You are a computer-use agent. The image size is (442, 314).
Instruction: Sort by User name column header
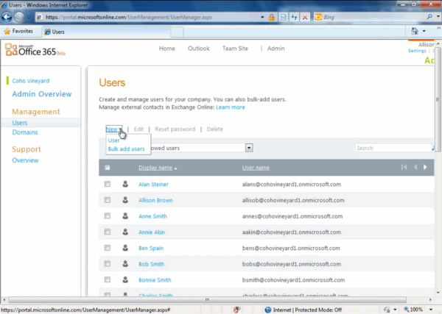pos(256,168)
